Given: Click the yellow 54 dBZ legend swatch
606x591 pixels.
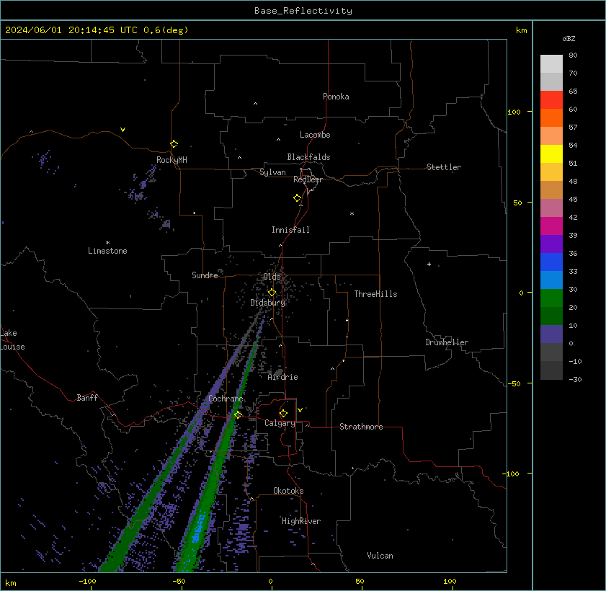Looking at the screenshot, I should pos(551,154).
